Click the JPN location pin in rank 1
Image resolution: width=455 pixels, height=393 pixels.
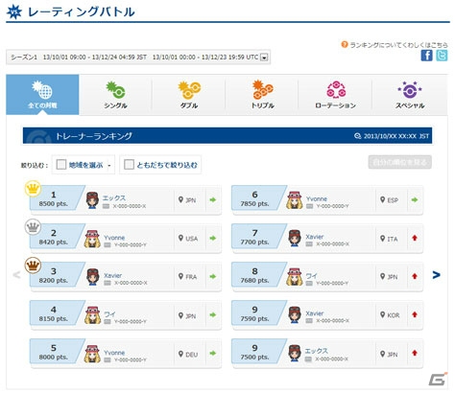tap(180, 200)
